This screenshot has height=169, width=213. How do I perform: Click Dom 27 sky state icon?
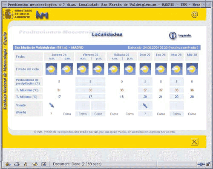pos(145,69)
